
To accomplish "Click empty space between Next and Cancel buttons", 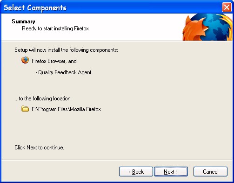I will [191, 172].
